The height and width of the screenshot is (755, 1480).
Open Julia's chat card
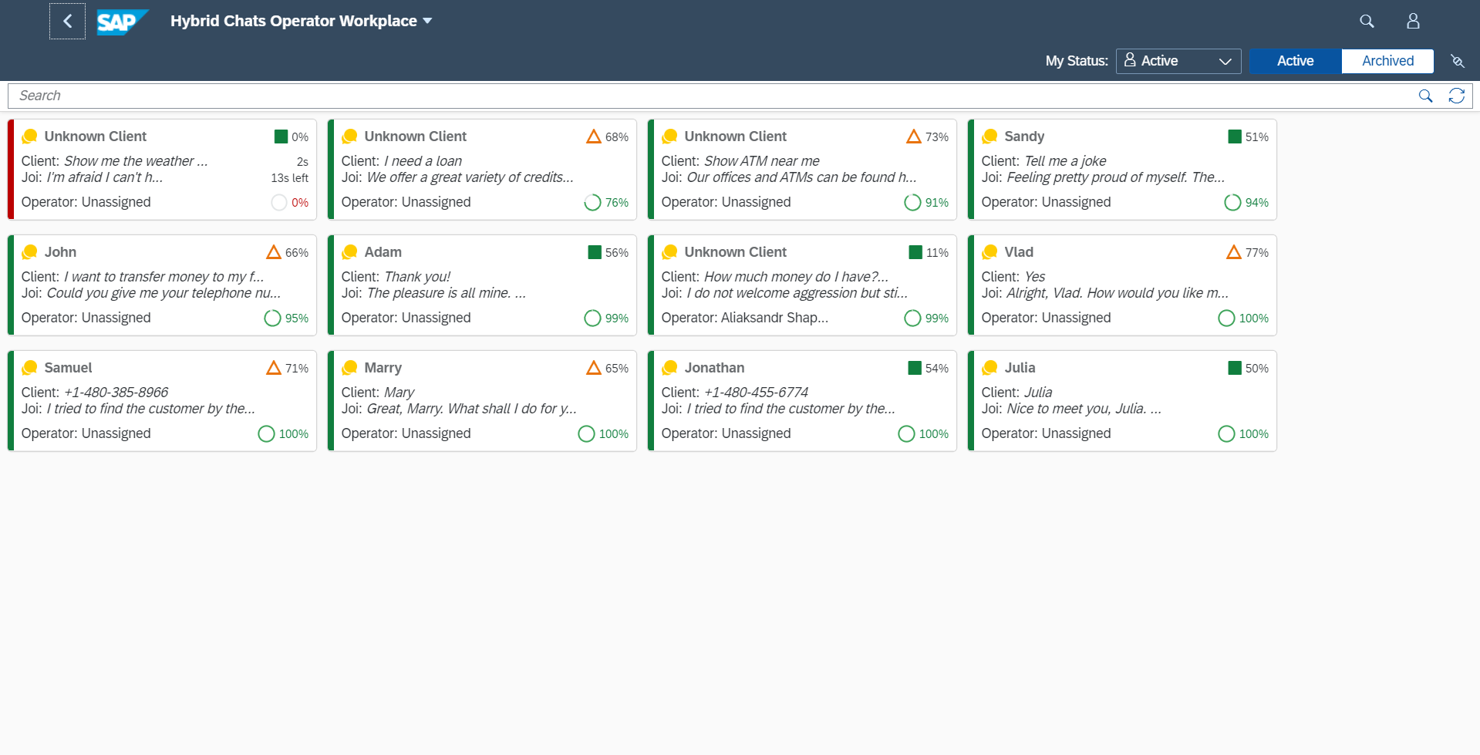click(1122, 401)
